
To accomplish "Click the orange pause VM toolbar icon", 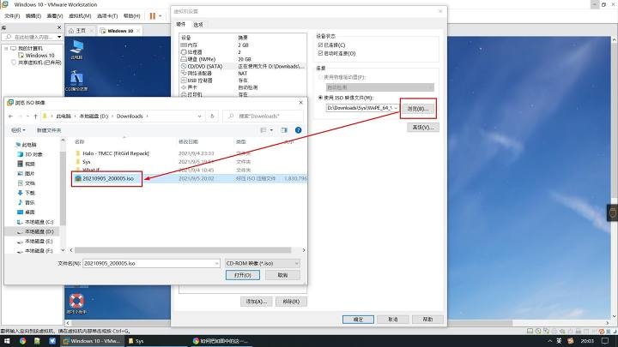I will (153, 16).
